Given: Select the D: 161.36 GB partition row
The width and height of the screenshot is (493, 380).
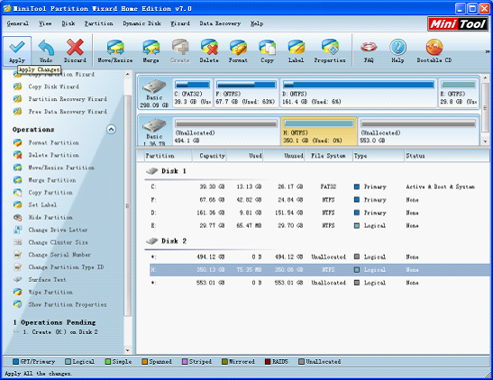Looking at the screenshot, I should [319, 213].
